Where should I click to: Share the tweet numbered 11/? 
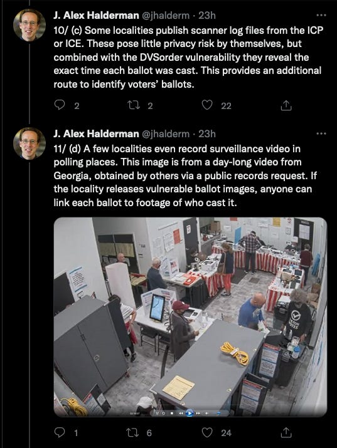(286, 433)
